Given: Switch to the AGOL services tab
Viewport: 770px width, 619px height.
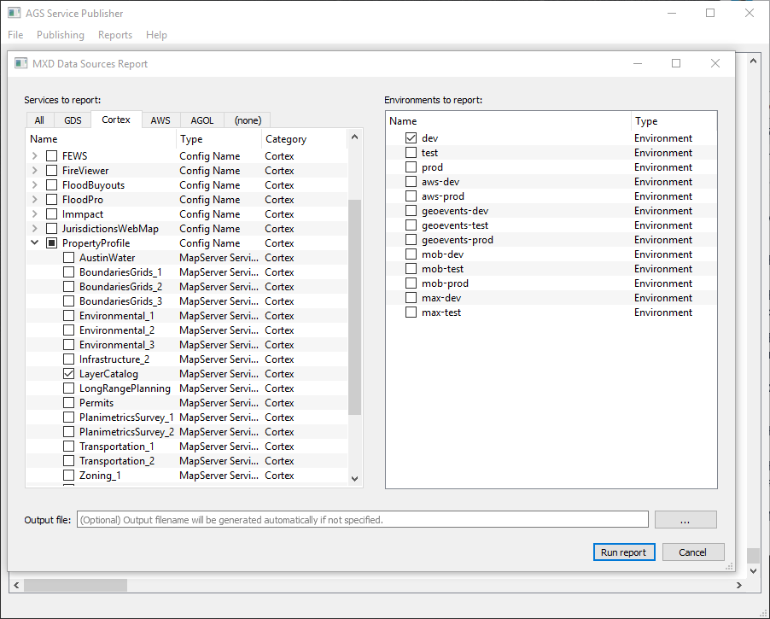Looking at the screenshot, I should tap(201, 120).
